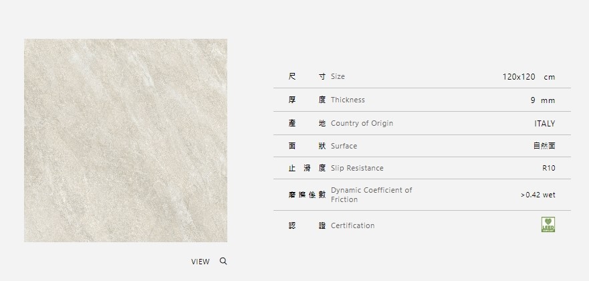Click the 止滑度 Chinese label
The height and width of the screenshot is (281, 589).
point(307,168)
